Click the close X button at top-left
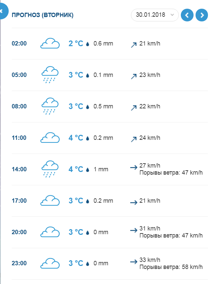This screenshot has height=284, width=218. point(3,11)
